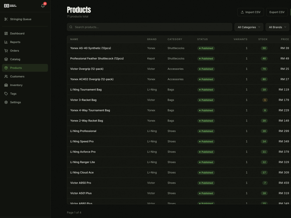Click the VARIANTS column header
Viewport: 291px width, 218px height.
[x=241, y=39]
